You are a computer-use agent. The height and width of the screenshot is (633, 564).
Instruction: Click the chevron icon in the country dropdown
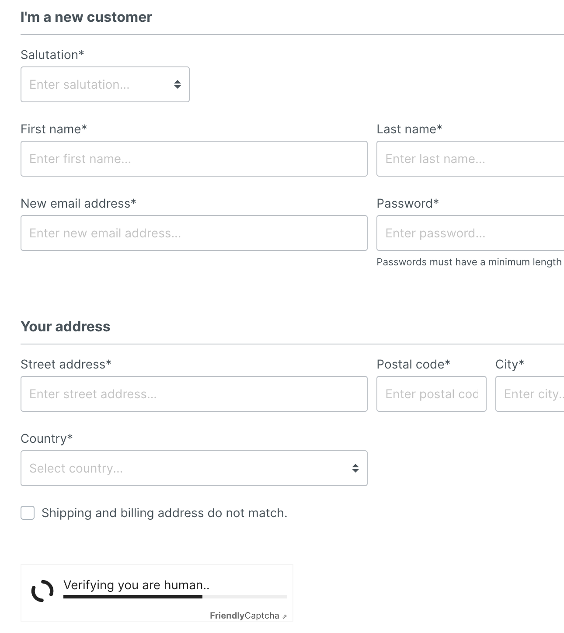click(355, 468)
